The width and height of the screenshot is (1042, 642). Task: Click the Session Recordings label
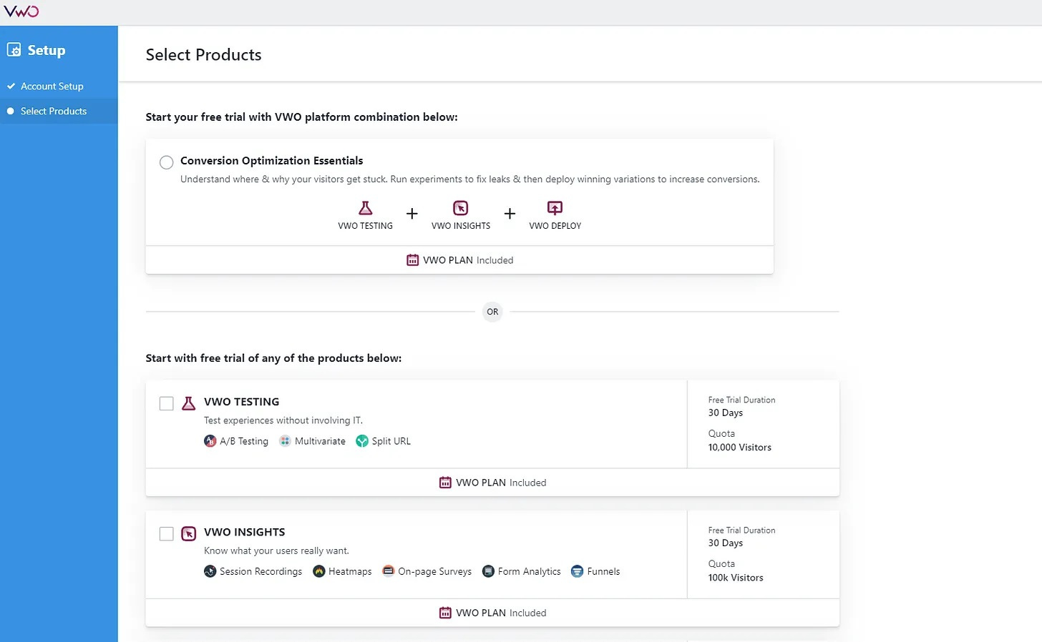pyautogui.click(x=261, y=571)
